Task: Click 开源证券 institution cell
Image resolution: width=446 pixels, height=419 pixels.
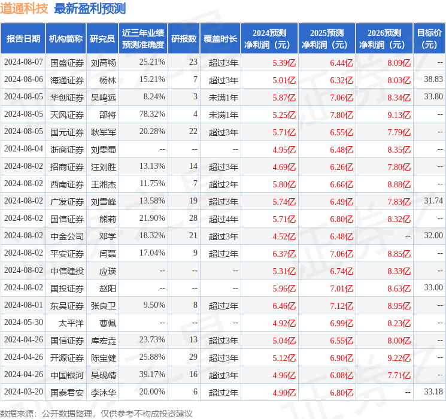Action: click(x=67, y=357)
